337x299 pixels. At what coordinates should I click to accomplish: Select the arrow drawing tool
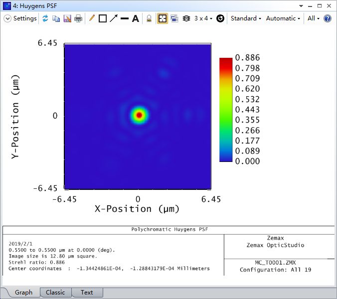(x=114, y=18)
